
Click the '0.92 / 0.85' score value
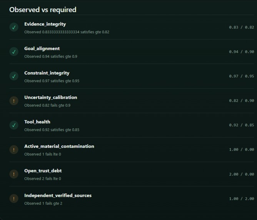tap(242, 125)
